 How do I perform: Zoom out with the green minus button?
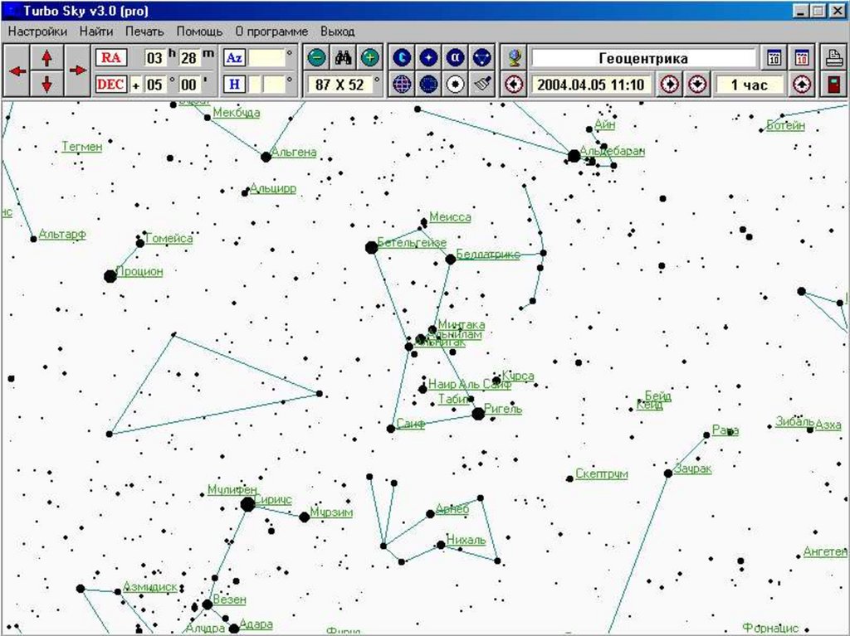click(316, 57)
